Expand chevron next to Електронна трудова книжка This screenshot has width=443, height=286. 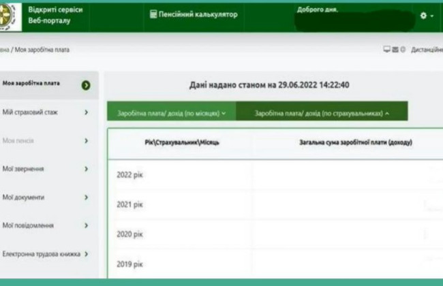coord(86,254)
